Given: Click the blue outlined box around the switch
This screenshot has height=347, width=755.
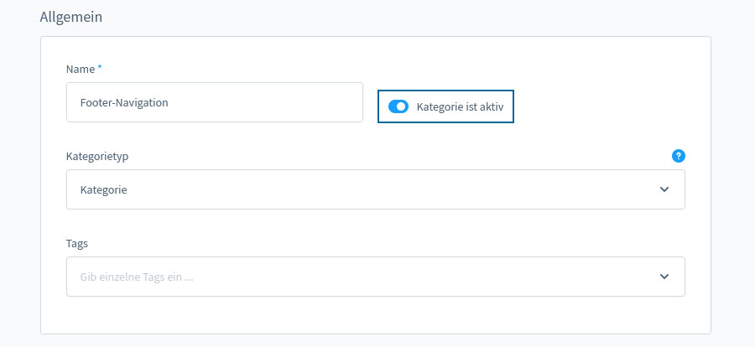Looking at the screenshot, I should coord(446,106).
